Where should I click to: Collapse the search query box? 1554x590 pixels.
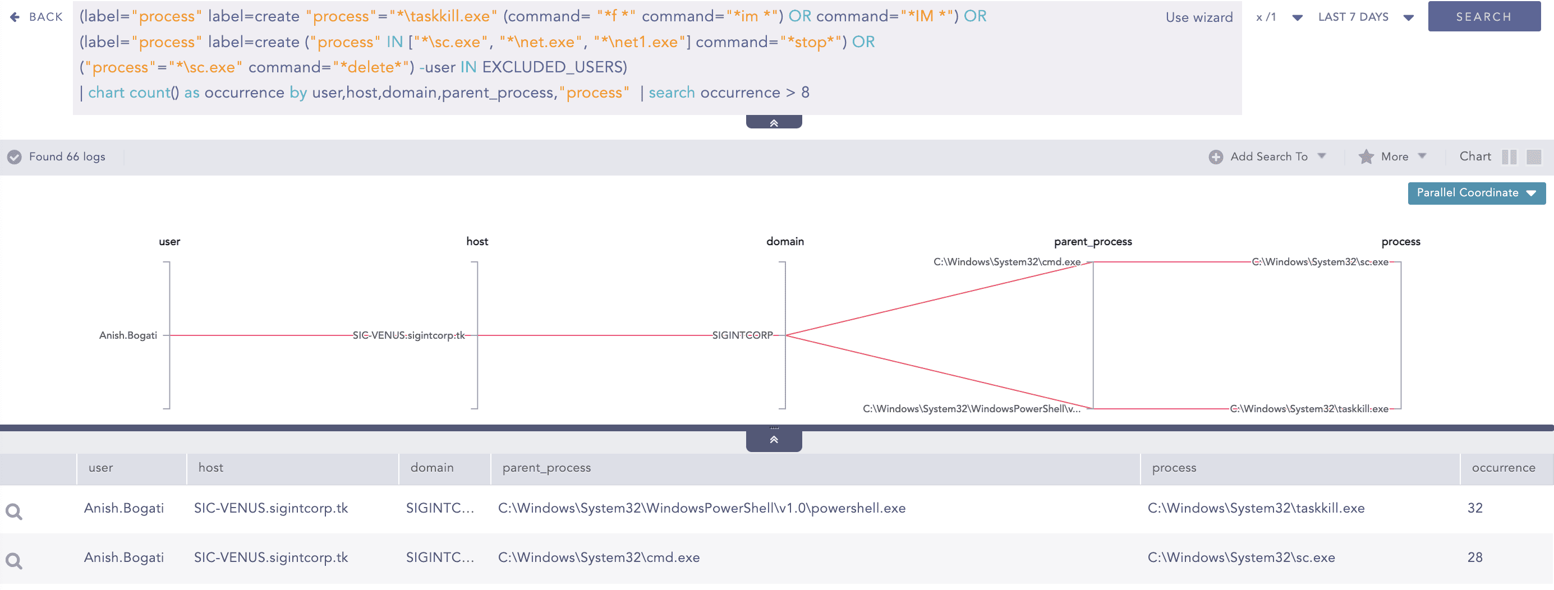(x=774, y=123)
